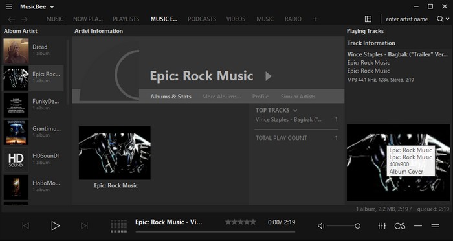The height and width of the screenshot is (241, 453).
Task: Open the equalizer settings icon
Action: (x=382, y=226)
